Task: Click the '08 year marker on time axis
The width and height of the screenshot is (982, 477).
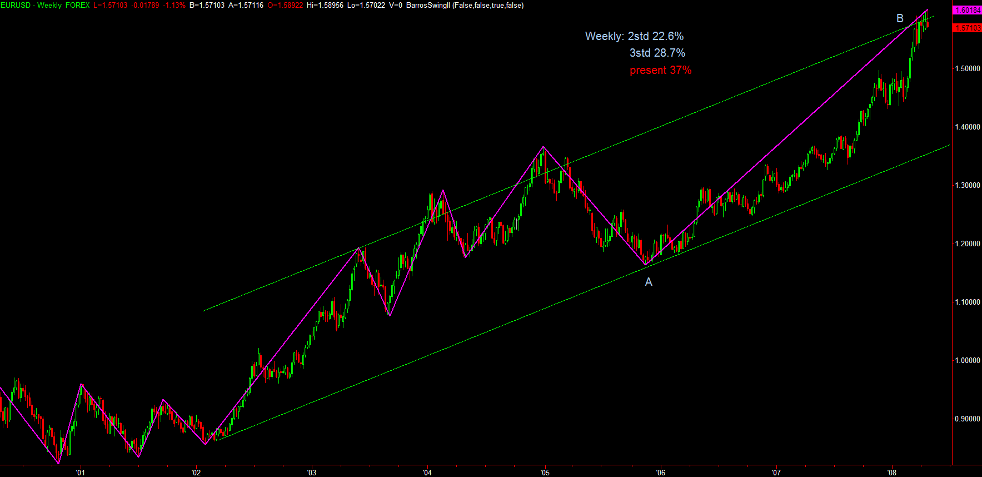Action: click(x=892, y=473)
